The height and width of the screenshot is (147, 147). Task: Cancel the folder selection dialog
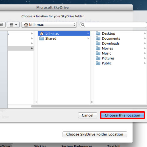coord(88,115)
